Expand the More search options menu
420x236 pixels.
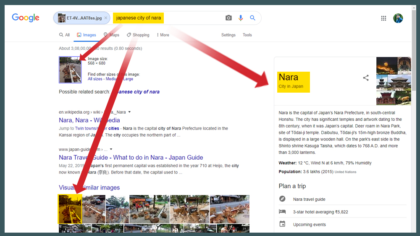click(x=163, y=35)
